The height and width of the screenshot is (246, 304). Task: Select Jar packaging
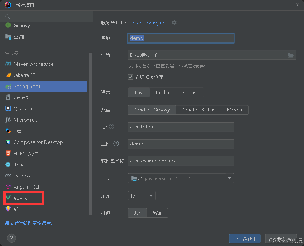point(137,213)
